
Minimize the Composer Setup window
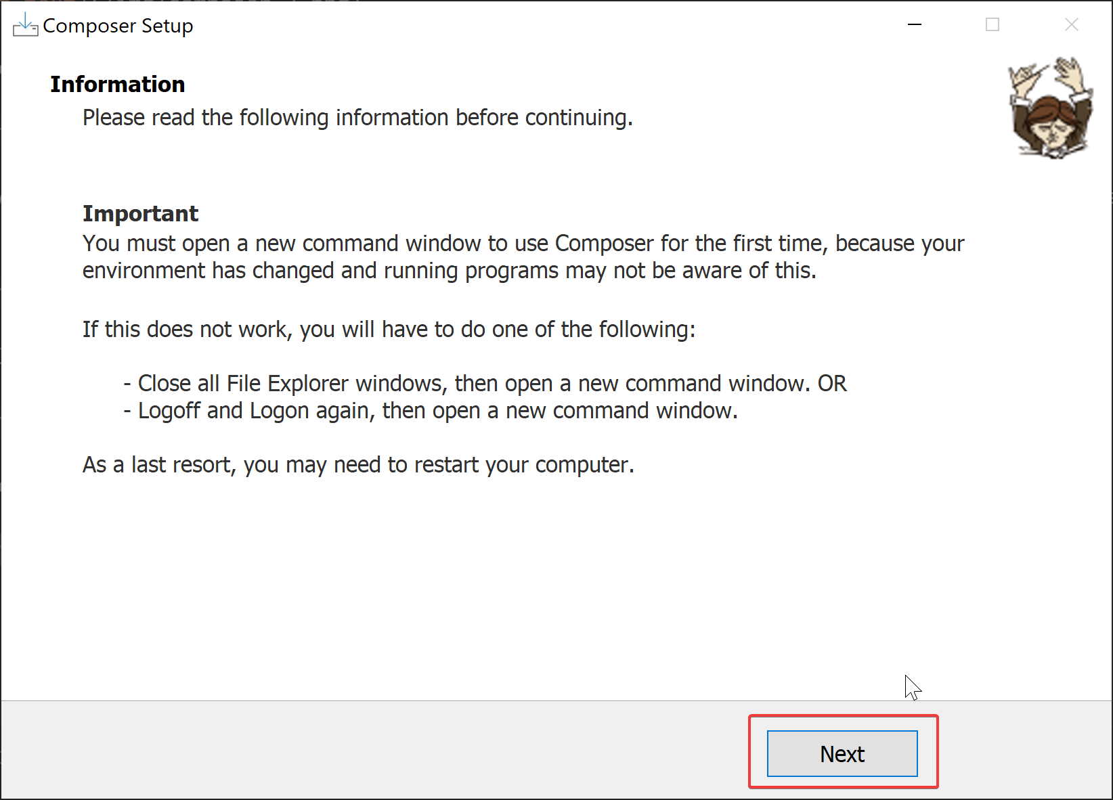(x=915, y=25)
